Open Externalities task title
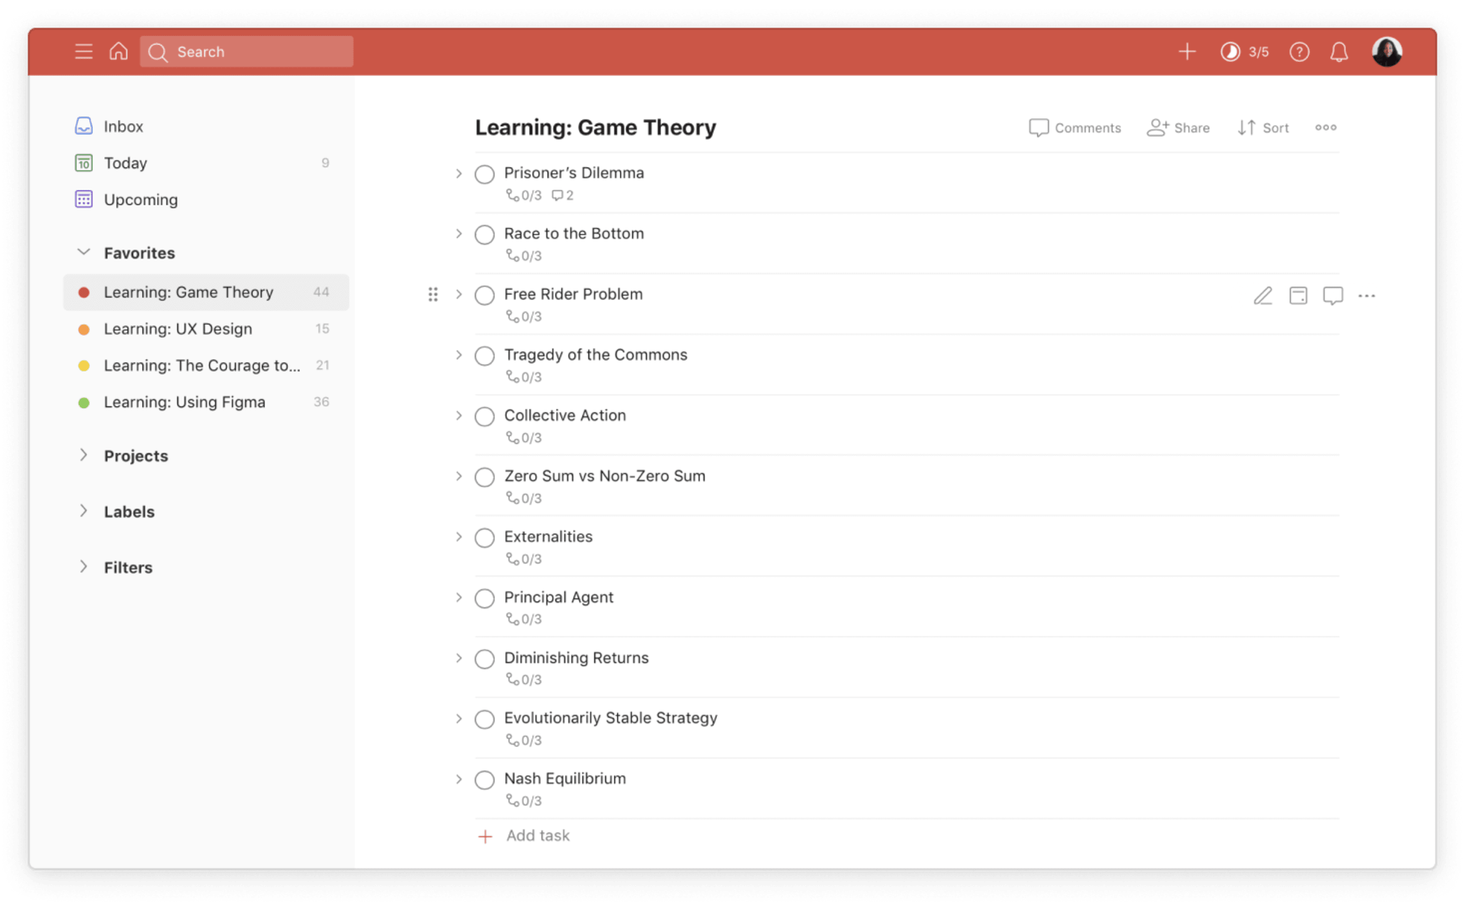 point(548,536)
